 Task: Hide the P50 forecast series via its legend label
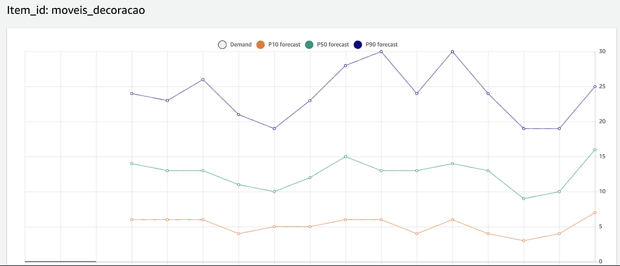pyautogui.click(x=333, y=45)
